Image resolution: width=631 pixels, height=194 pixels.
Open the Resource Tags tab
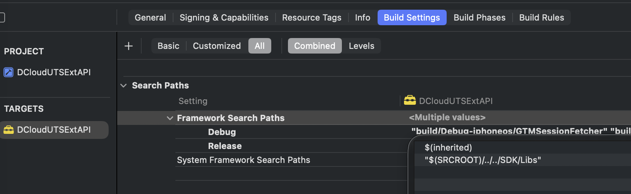click(x=312, y=17)
